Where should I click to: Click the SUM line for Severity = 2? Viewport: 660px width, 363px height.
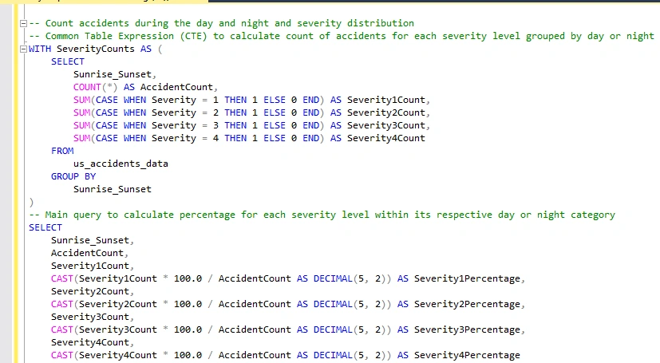click(251, 112)
